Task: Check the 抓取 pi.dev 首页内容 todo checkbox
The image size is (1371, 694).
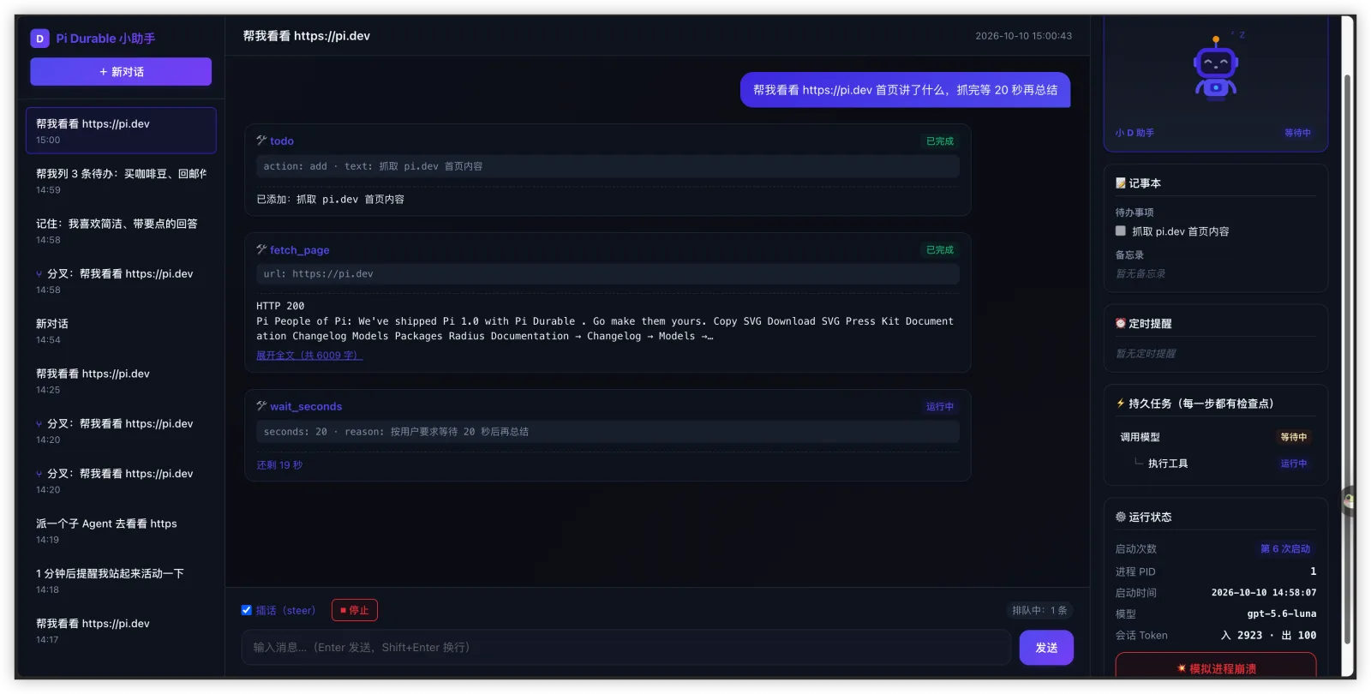Action: pos(1121,231)
